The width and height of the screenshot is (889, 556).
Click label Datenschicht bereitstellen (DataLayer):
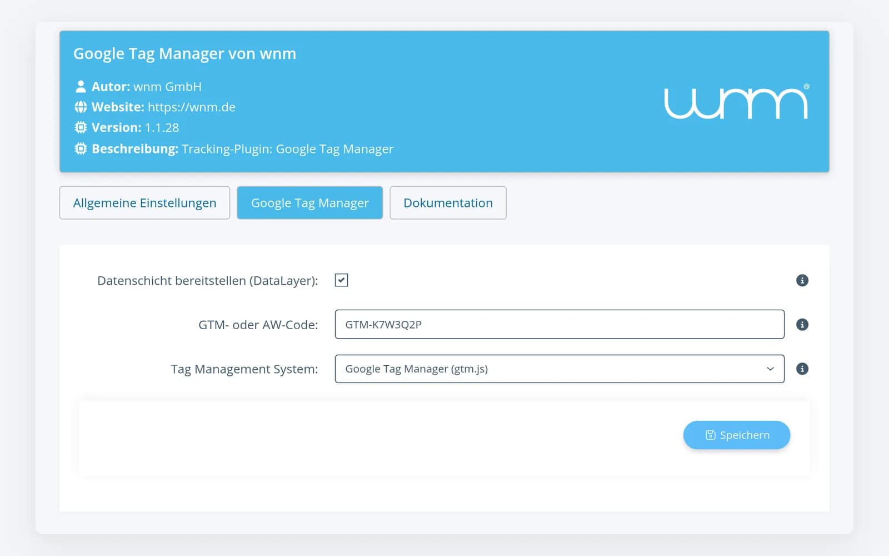coord(208,281)
